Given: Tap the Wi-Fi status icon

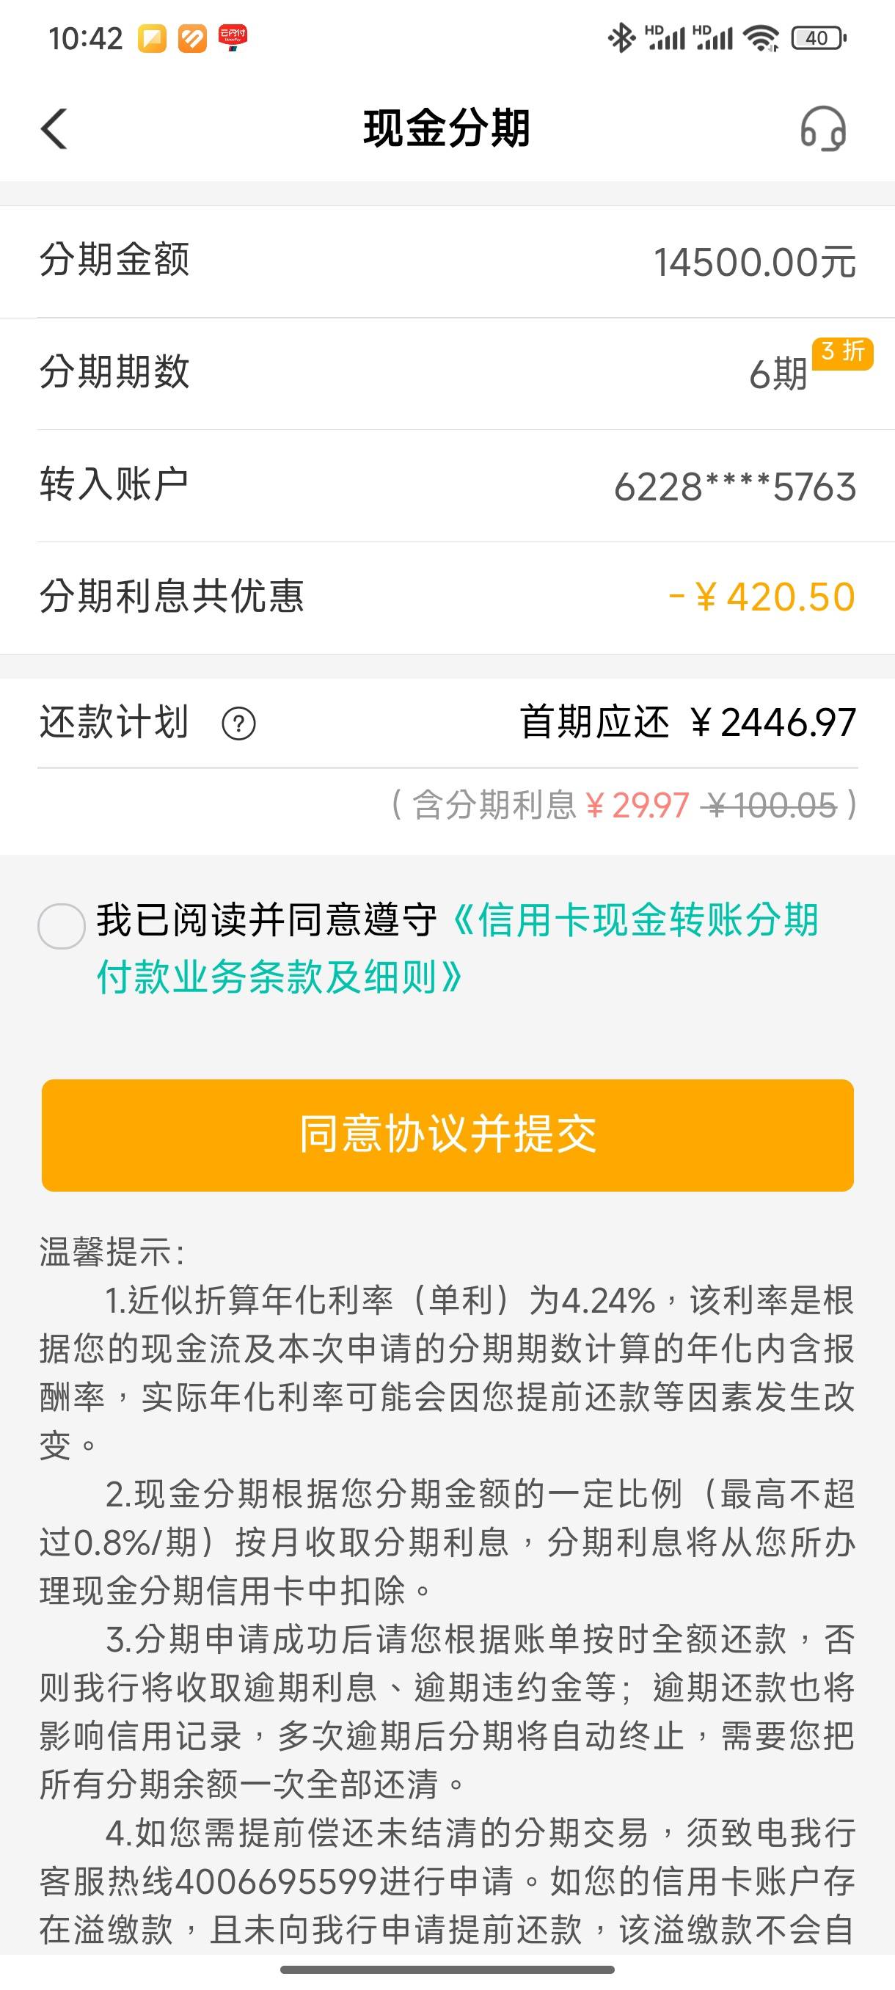Looking at the screenshot, I should [x=761, y=38].
